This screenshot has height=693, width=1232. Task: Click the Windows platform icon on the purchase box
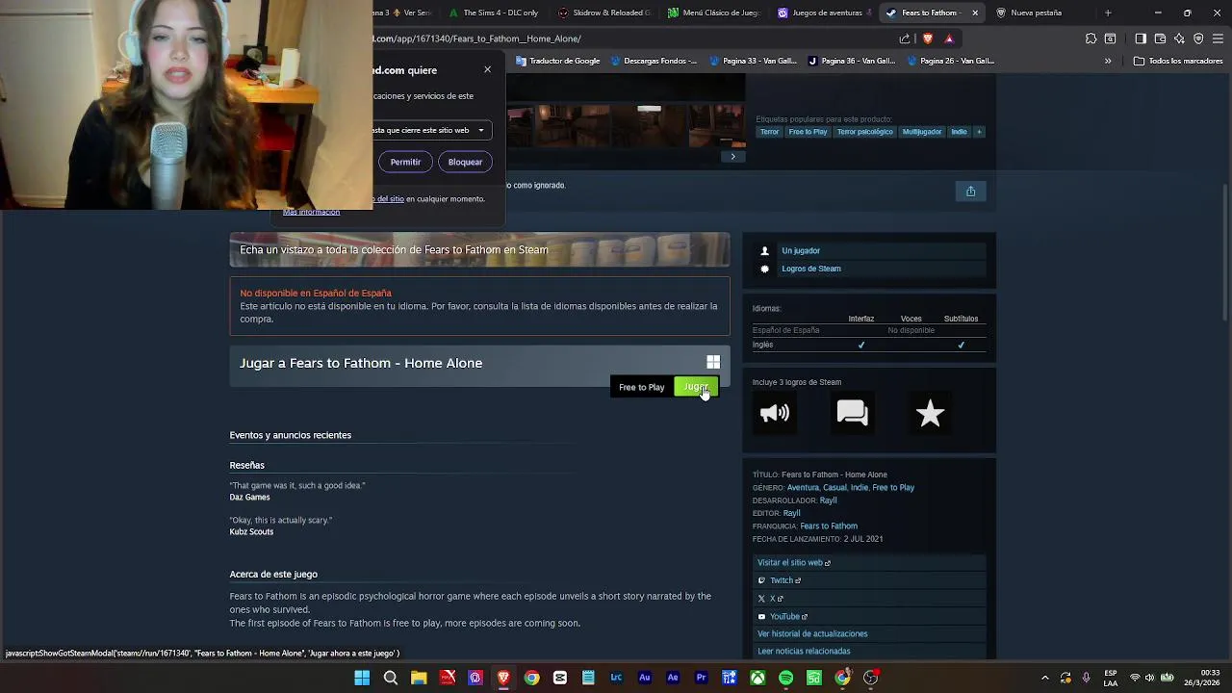pos(713,362)
